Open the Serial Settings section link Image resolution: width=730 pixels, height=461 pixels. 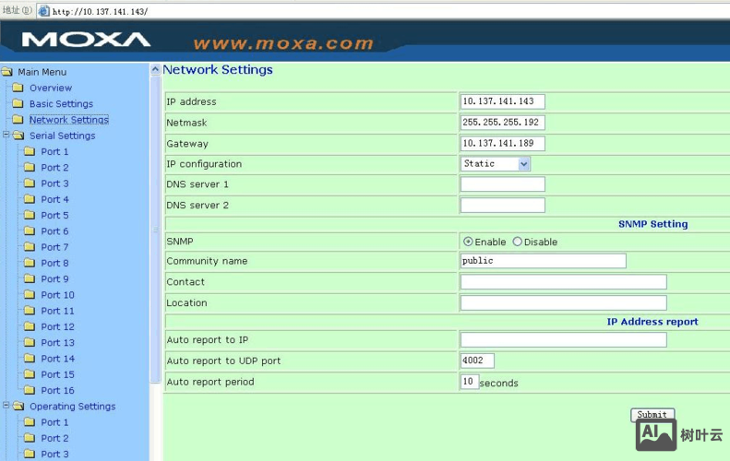click(x=63, y=136)
